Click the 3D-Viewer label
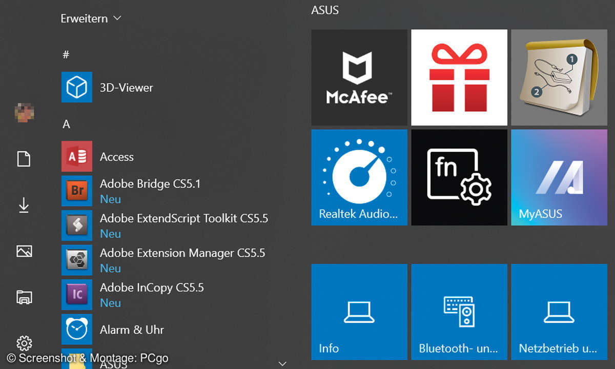Viewport: 615px width, 369px height. tap(127, 88)
